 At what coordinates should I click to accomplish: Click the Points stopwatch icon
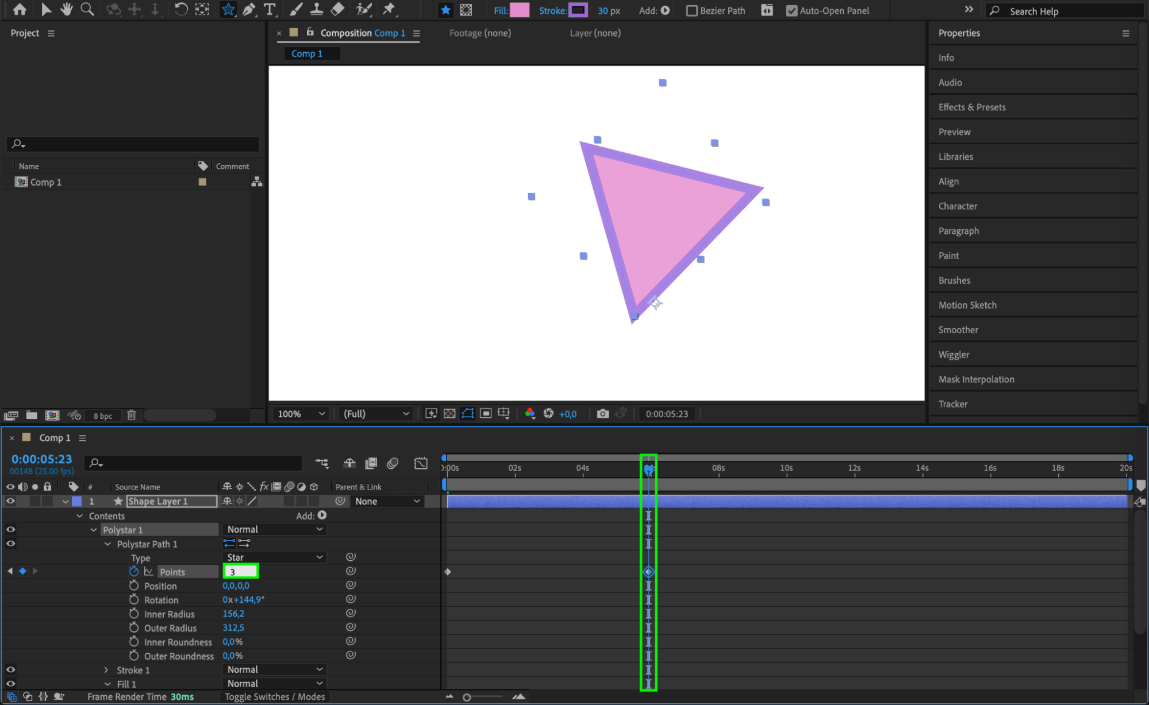pyautogui.click(x=134, y=571)
